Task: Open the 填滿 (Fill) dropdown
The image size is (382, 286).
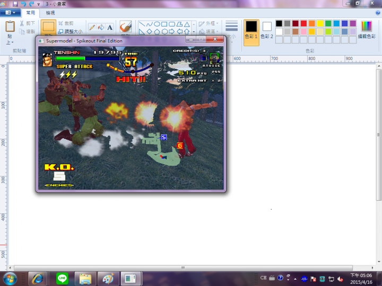Action: [x=209, y=31]
